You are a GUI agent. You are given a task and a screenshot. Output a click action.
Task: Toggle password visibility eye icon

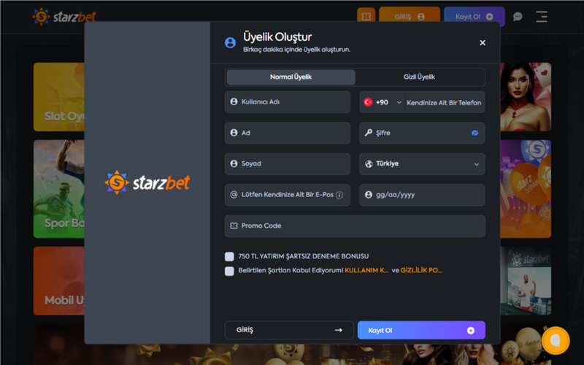coord(474,133)
